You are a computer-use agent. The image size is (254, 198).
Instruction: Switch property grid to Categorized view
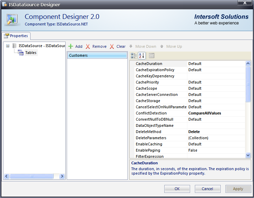click(x=134, y=56)
